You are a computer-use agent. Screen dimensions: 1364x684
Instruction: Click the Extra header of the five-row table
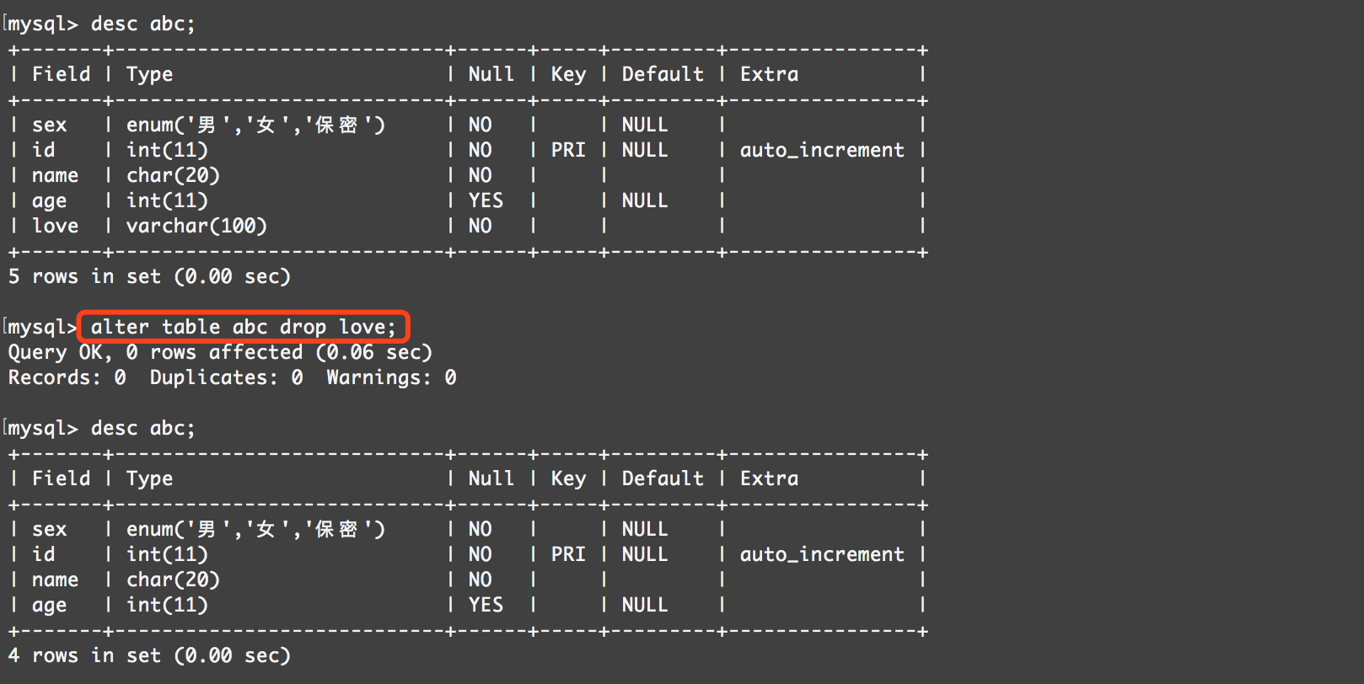click(x=769, y=74)
